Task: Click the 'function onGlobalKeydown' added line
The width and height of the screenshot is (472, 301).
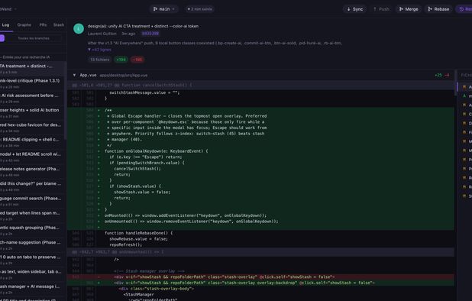Action: pos(260,151)
